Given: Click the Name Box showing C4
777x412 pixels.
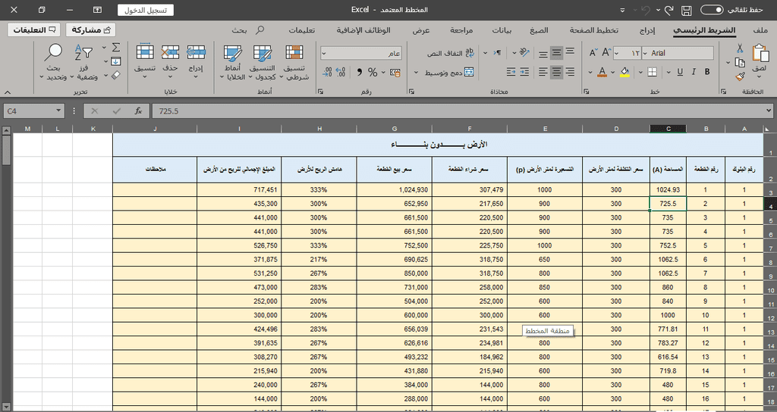Looking at the screenshot, I should tap(33, 111).
